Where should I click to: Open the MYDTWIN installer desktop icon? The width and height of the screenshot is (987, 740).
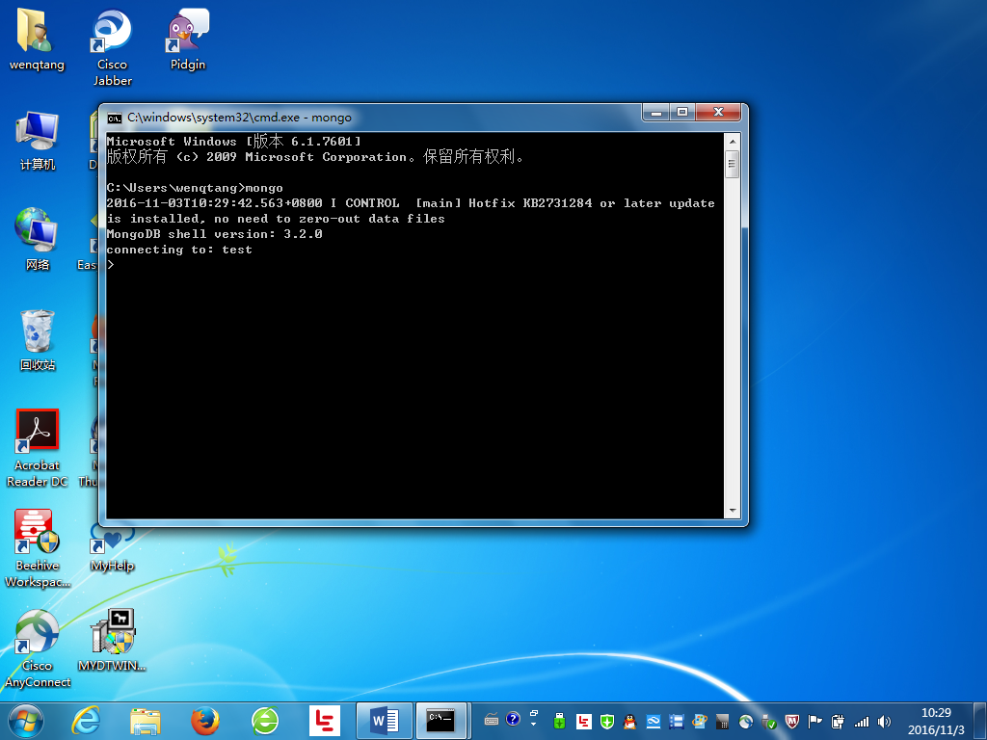click(x=112, y=641)
